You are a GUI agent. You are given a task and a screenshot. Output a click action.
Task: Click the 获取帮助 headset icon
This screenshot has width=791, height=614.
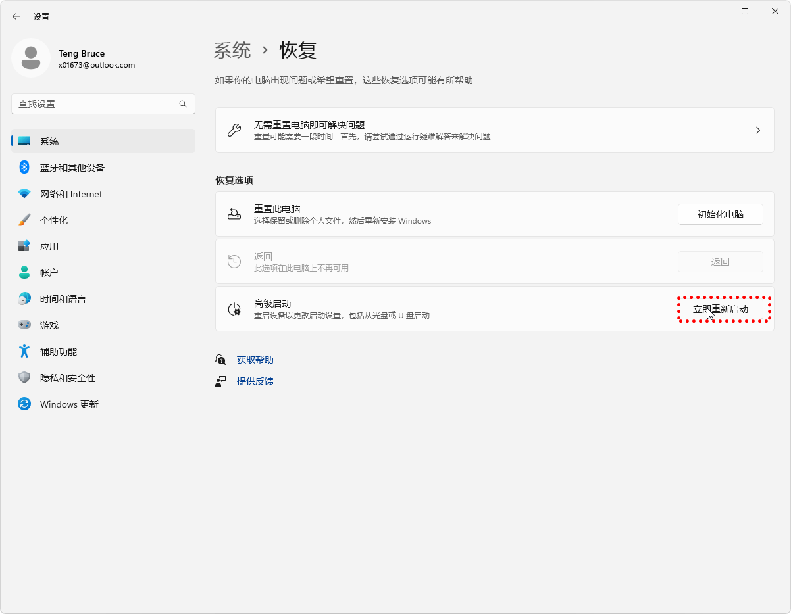point(220,360)
